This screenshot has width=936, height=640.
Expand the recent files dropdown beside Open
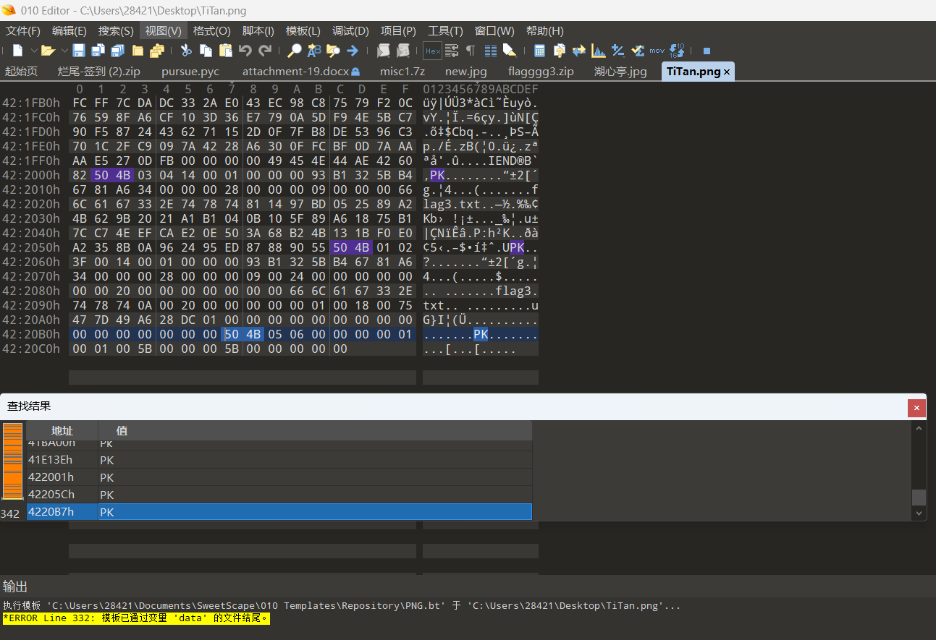click(x=64, y=51)
